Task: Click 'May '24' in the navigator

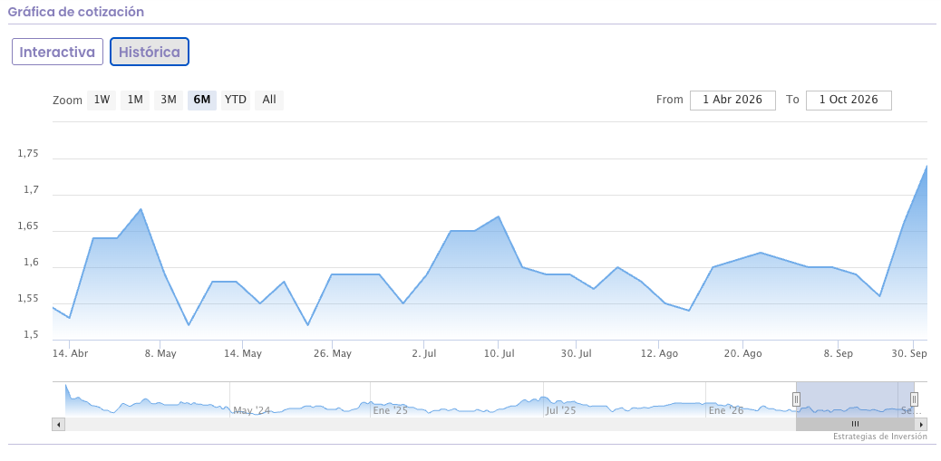Action: 251,410
